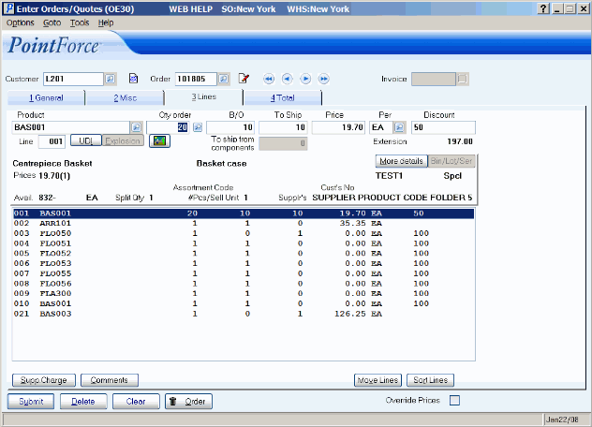Switch to the 2 Misc tab
Screen dimensions: 592x427
(x=125, y=97)
